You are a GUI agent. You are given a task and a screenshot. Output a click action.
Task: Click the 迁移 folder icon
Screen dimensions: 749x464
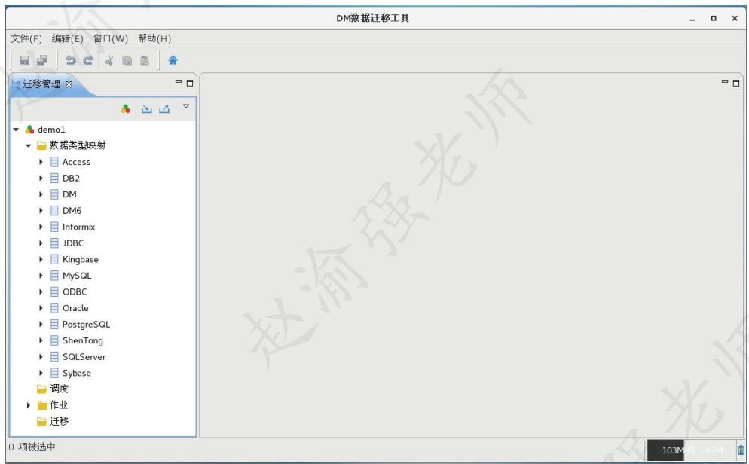41,422
